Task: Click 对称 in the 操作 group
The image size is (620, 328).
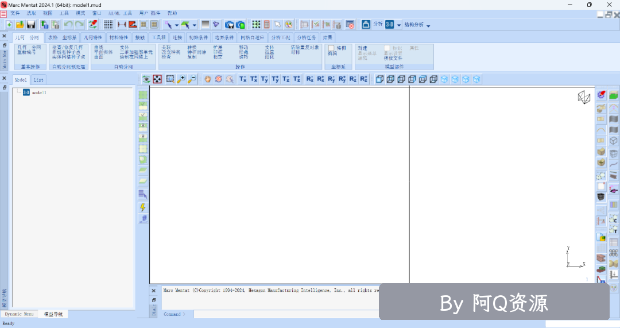Action: [296, 52]
